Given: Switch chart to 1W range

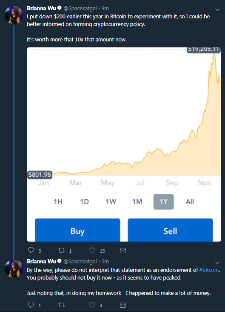Looking at the screenshot, I should 111,201.
